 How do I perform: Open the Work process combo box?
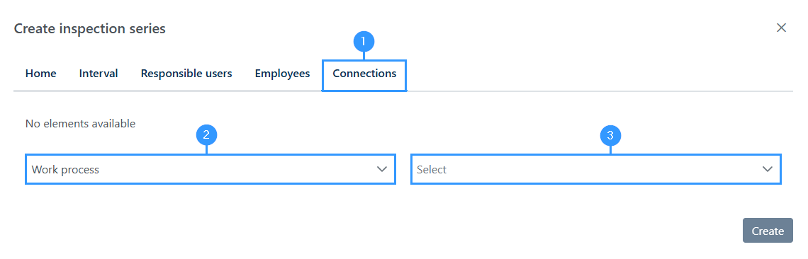coord(211,169)
